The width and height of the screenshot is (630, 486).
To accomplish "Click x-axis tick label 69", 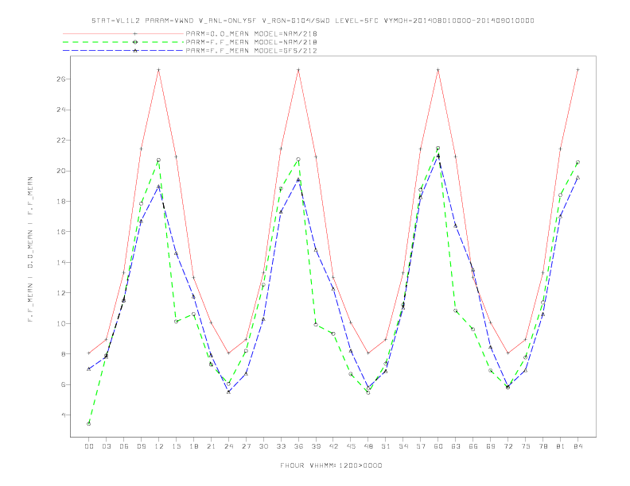I will pos(491,446).
